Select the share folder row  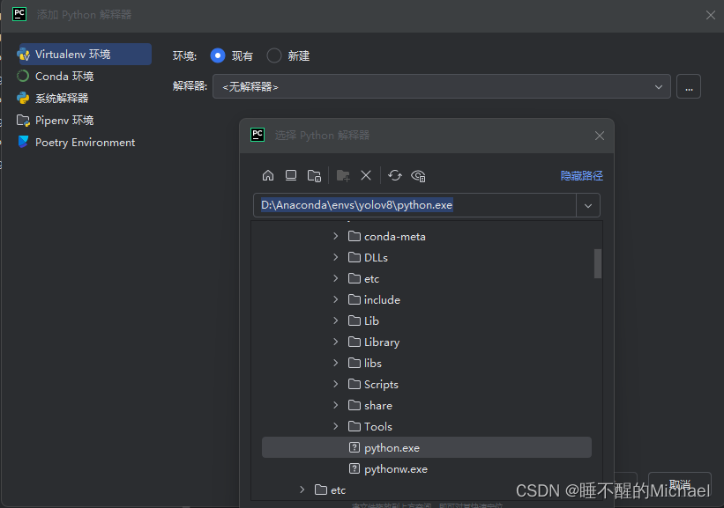pos(427,405)
